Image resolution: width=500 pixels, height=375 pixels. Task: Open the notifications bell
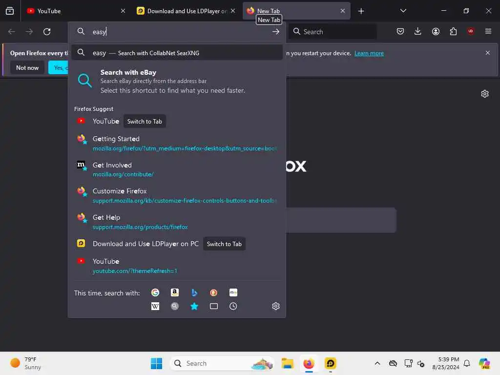pyautogui.click(x=466, y=363)
